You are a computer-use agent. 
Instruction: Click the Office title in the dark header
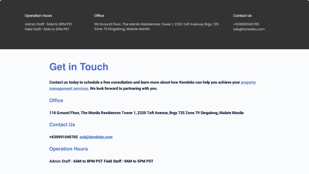pos(99,16)
